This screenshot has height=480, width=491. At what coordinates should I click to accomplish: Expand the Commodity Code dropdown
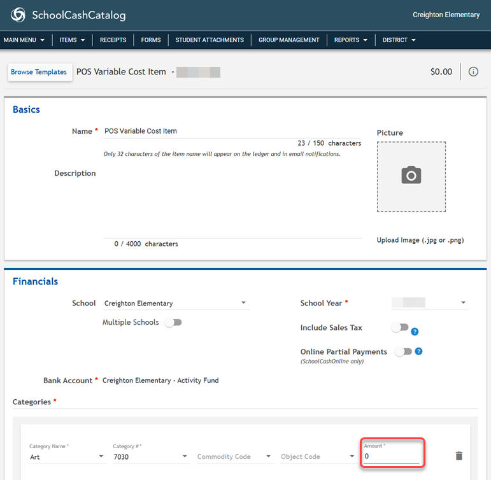coord(235,457)
